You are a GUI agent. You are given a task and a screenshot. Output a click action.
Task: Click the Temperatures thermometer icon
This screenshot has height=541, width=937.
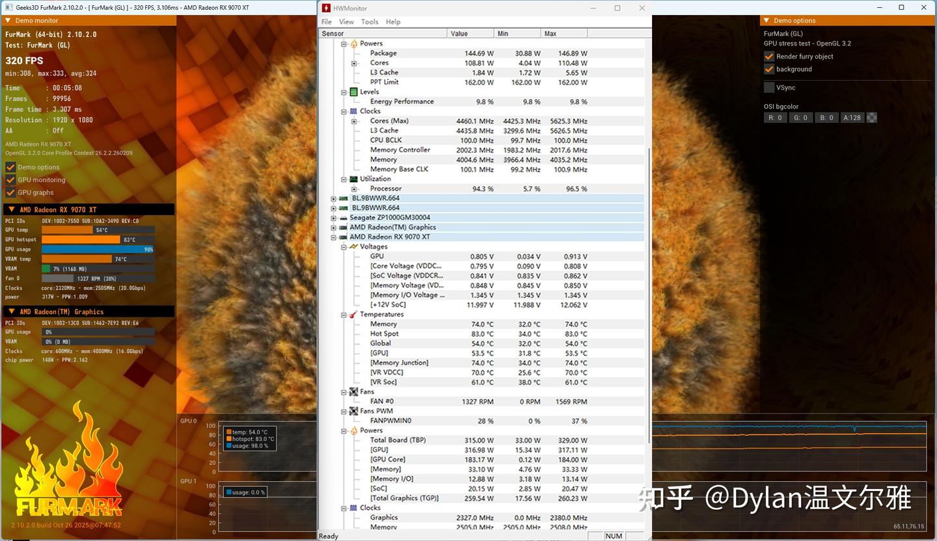click(x=353, y=315)
